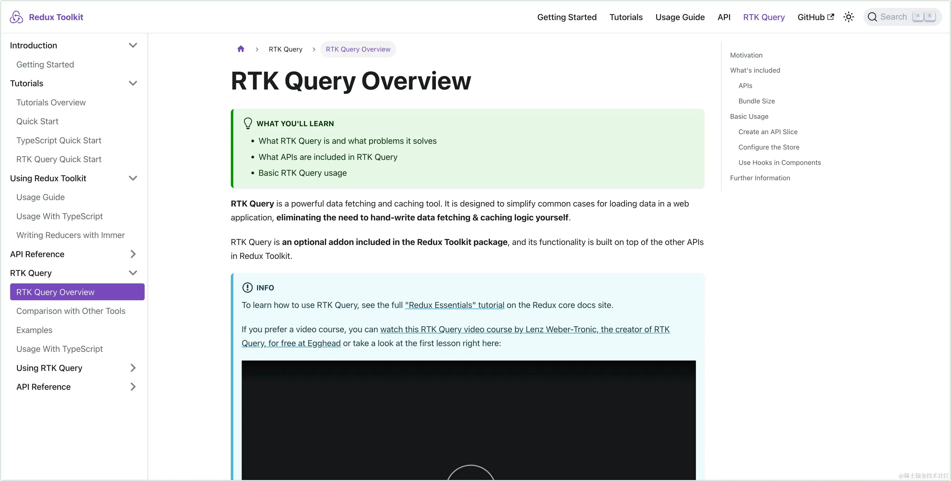Jump to Use Hooks in Components
The width and height of the screenshot is (951, 481).
pos(779,162)
